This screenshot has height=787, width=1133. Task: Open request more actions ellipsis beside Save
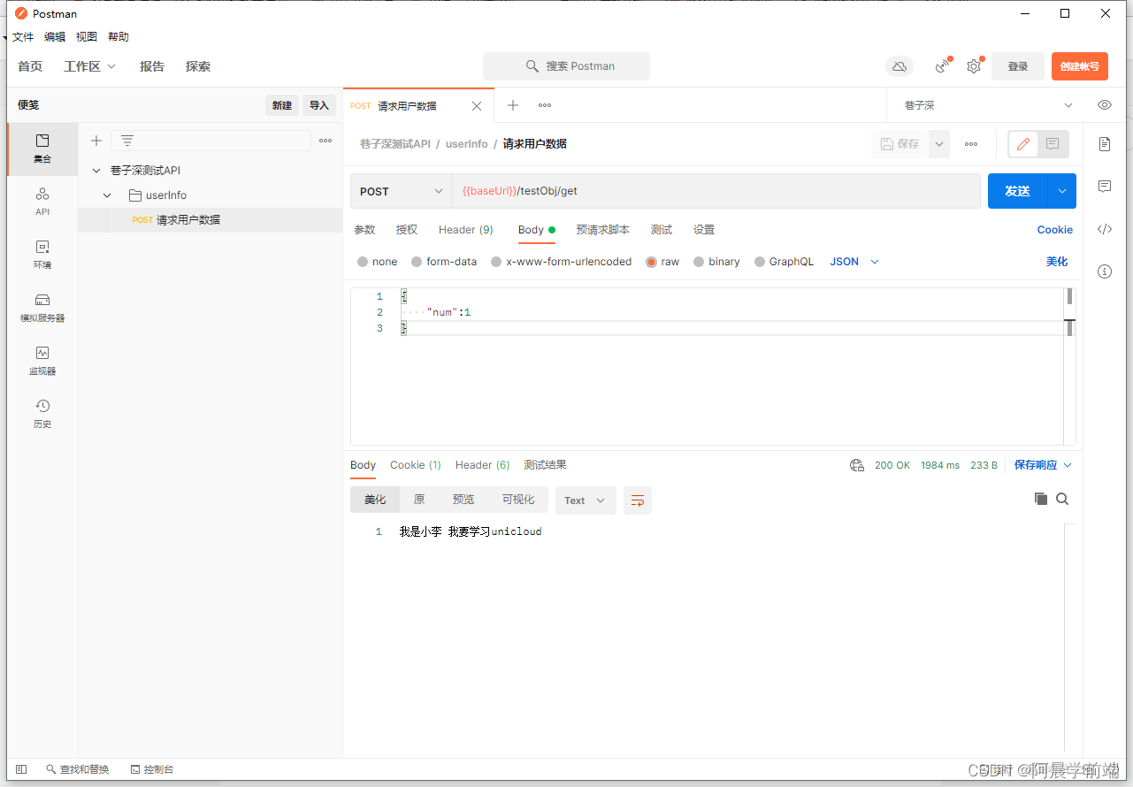click(x=971, y=144)
